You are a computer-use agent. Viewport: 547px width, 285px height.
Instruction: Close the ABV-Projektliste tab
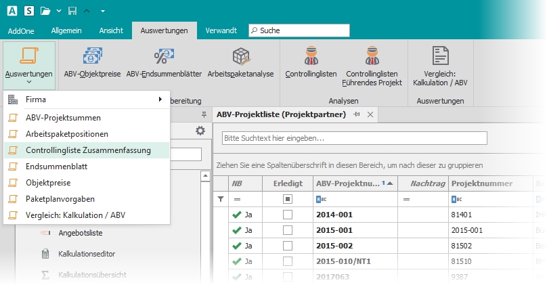(370, 114)
